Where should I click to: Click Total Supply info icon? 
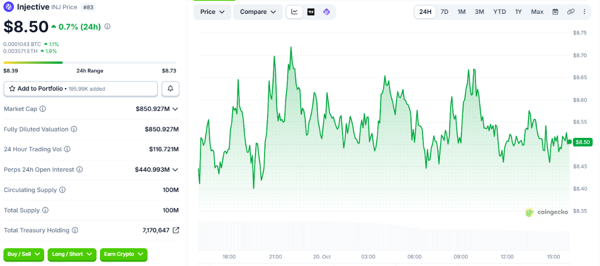click(45, 210)
